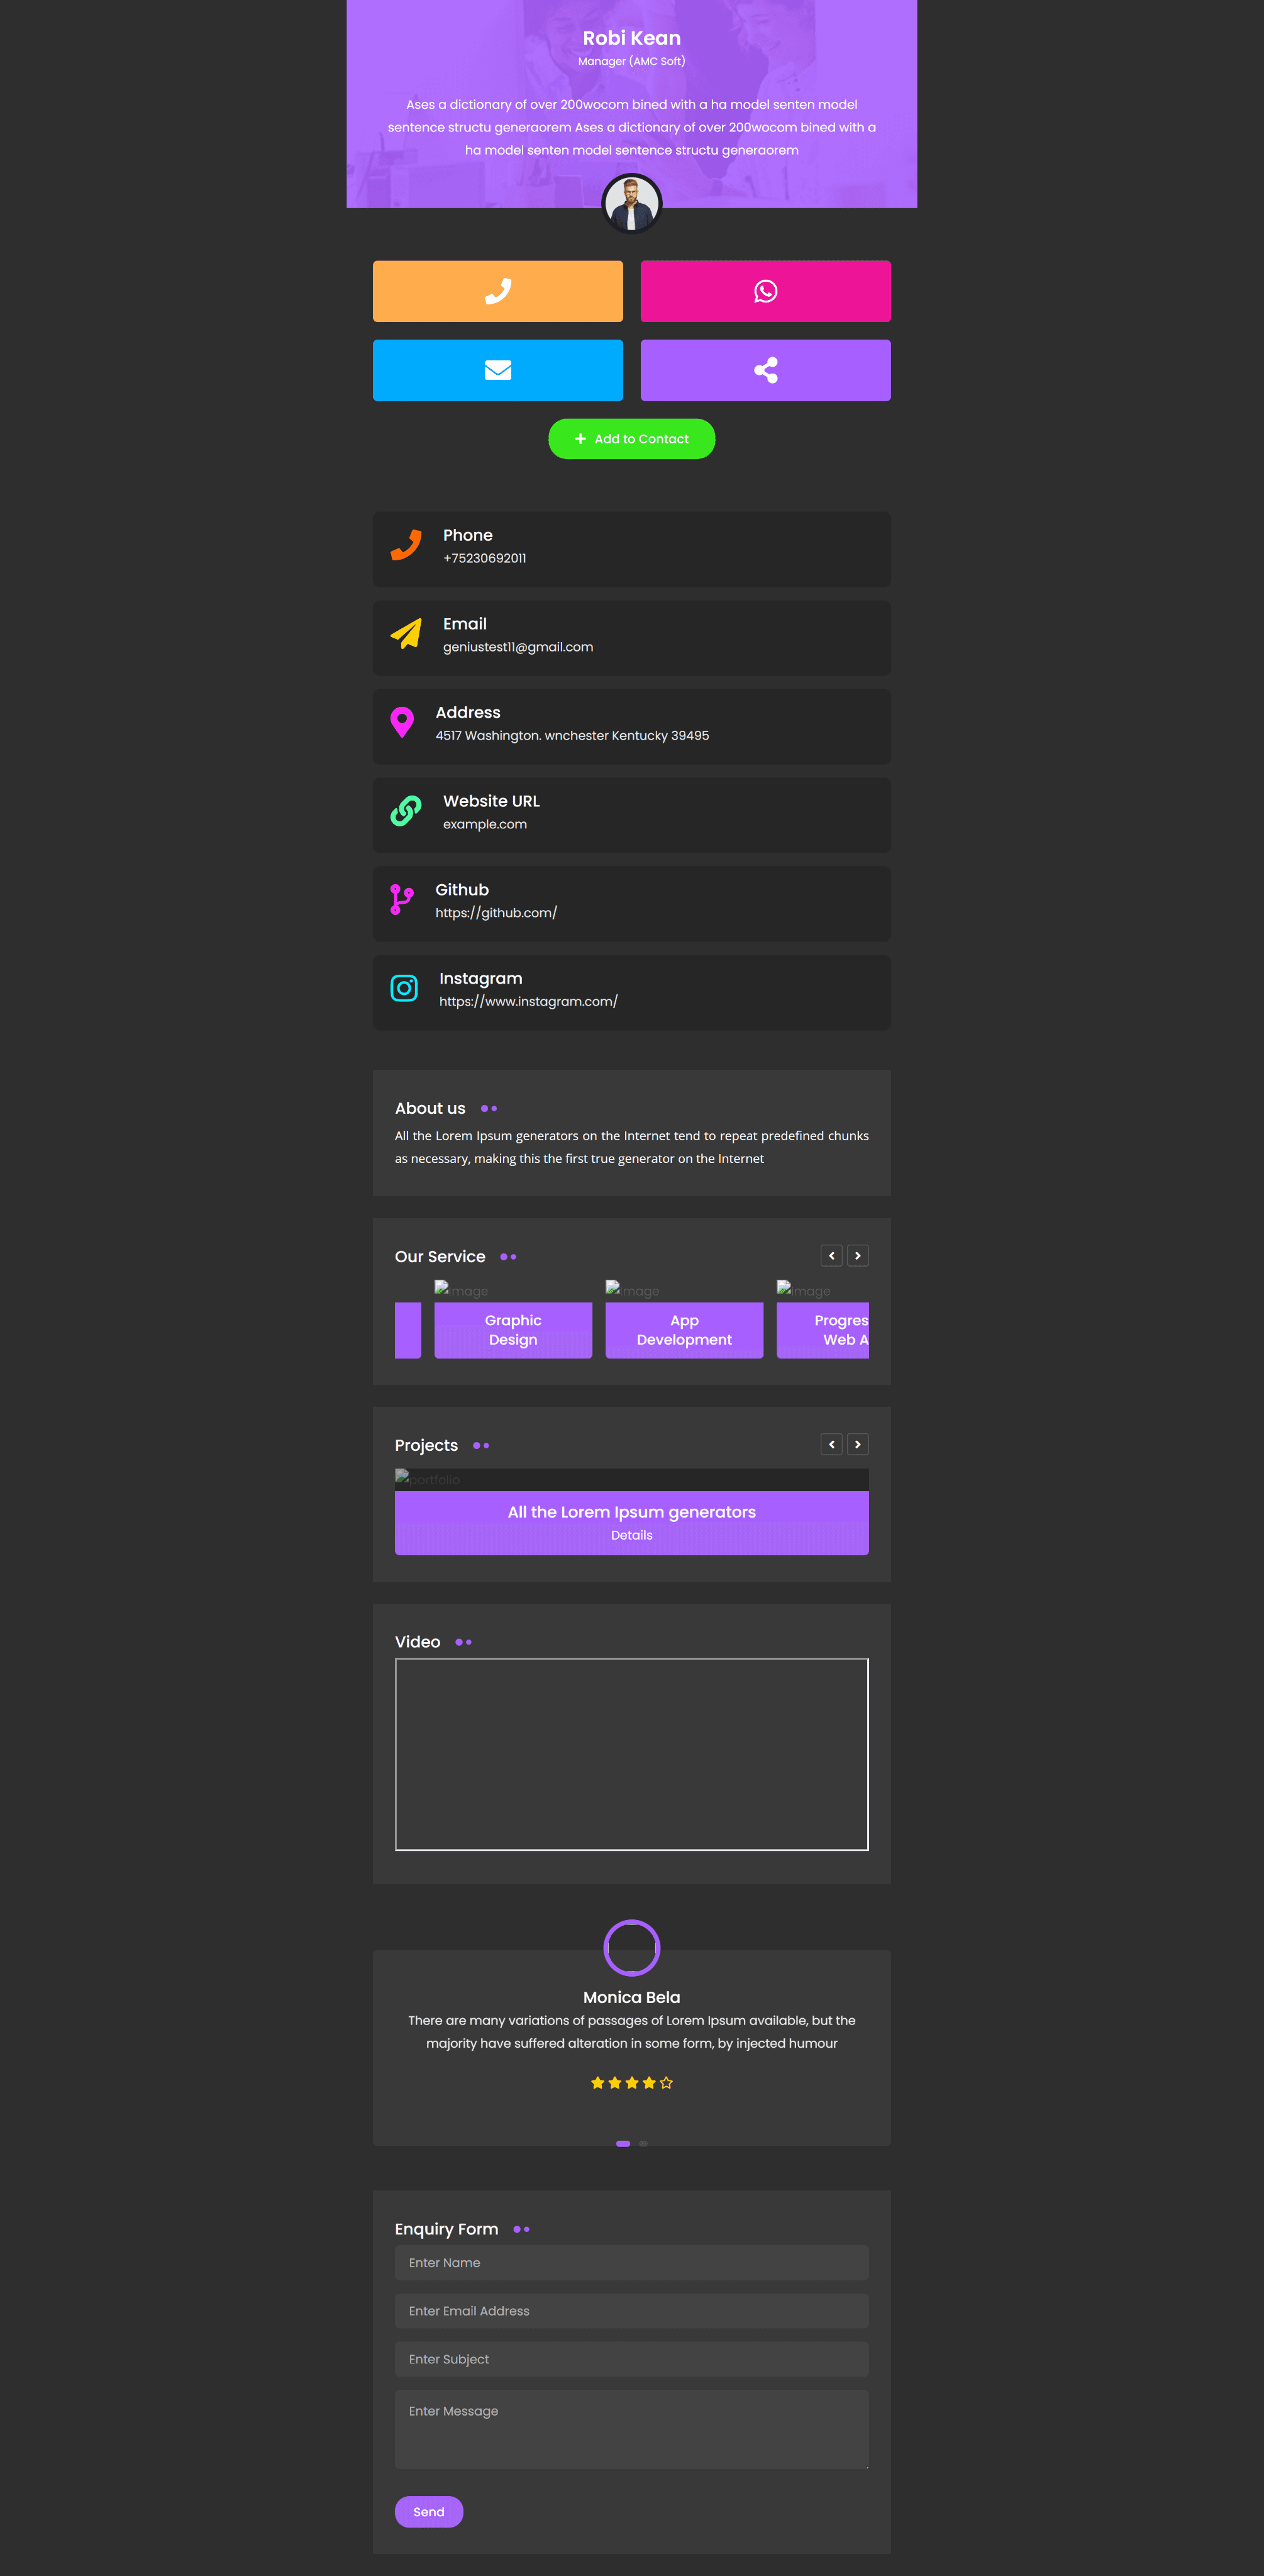The width and height of the screenshot is (1264, 2576).
Task: Click the yellow Email paper plane icon
Action: [x=405, y=633]
